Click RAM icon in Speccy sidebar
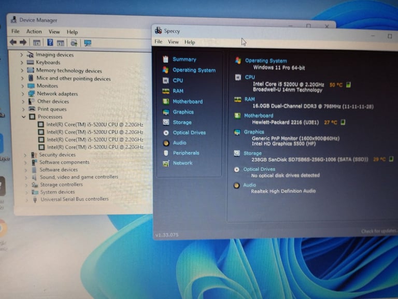Image resolution: width=398 pixels, height=299 pixels. click(x=166, y=91)
